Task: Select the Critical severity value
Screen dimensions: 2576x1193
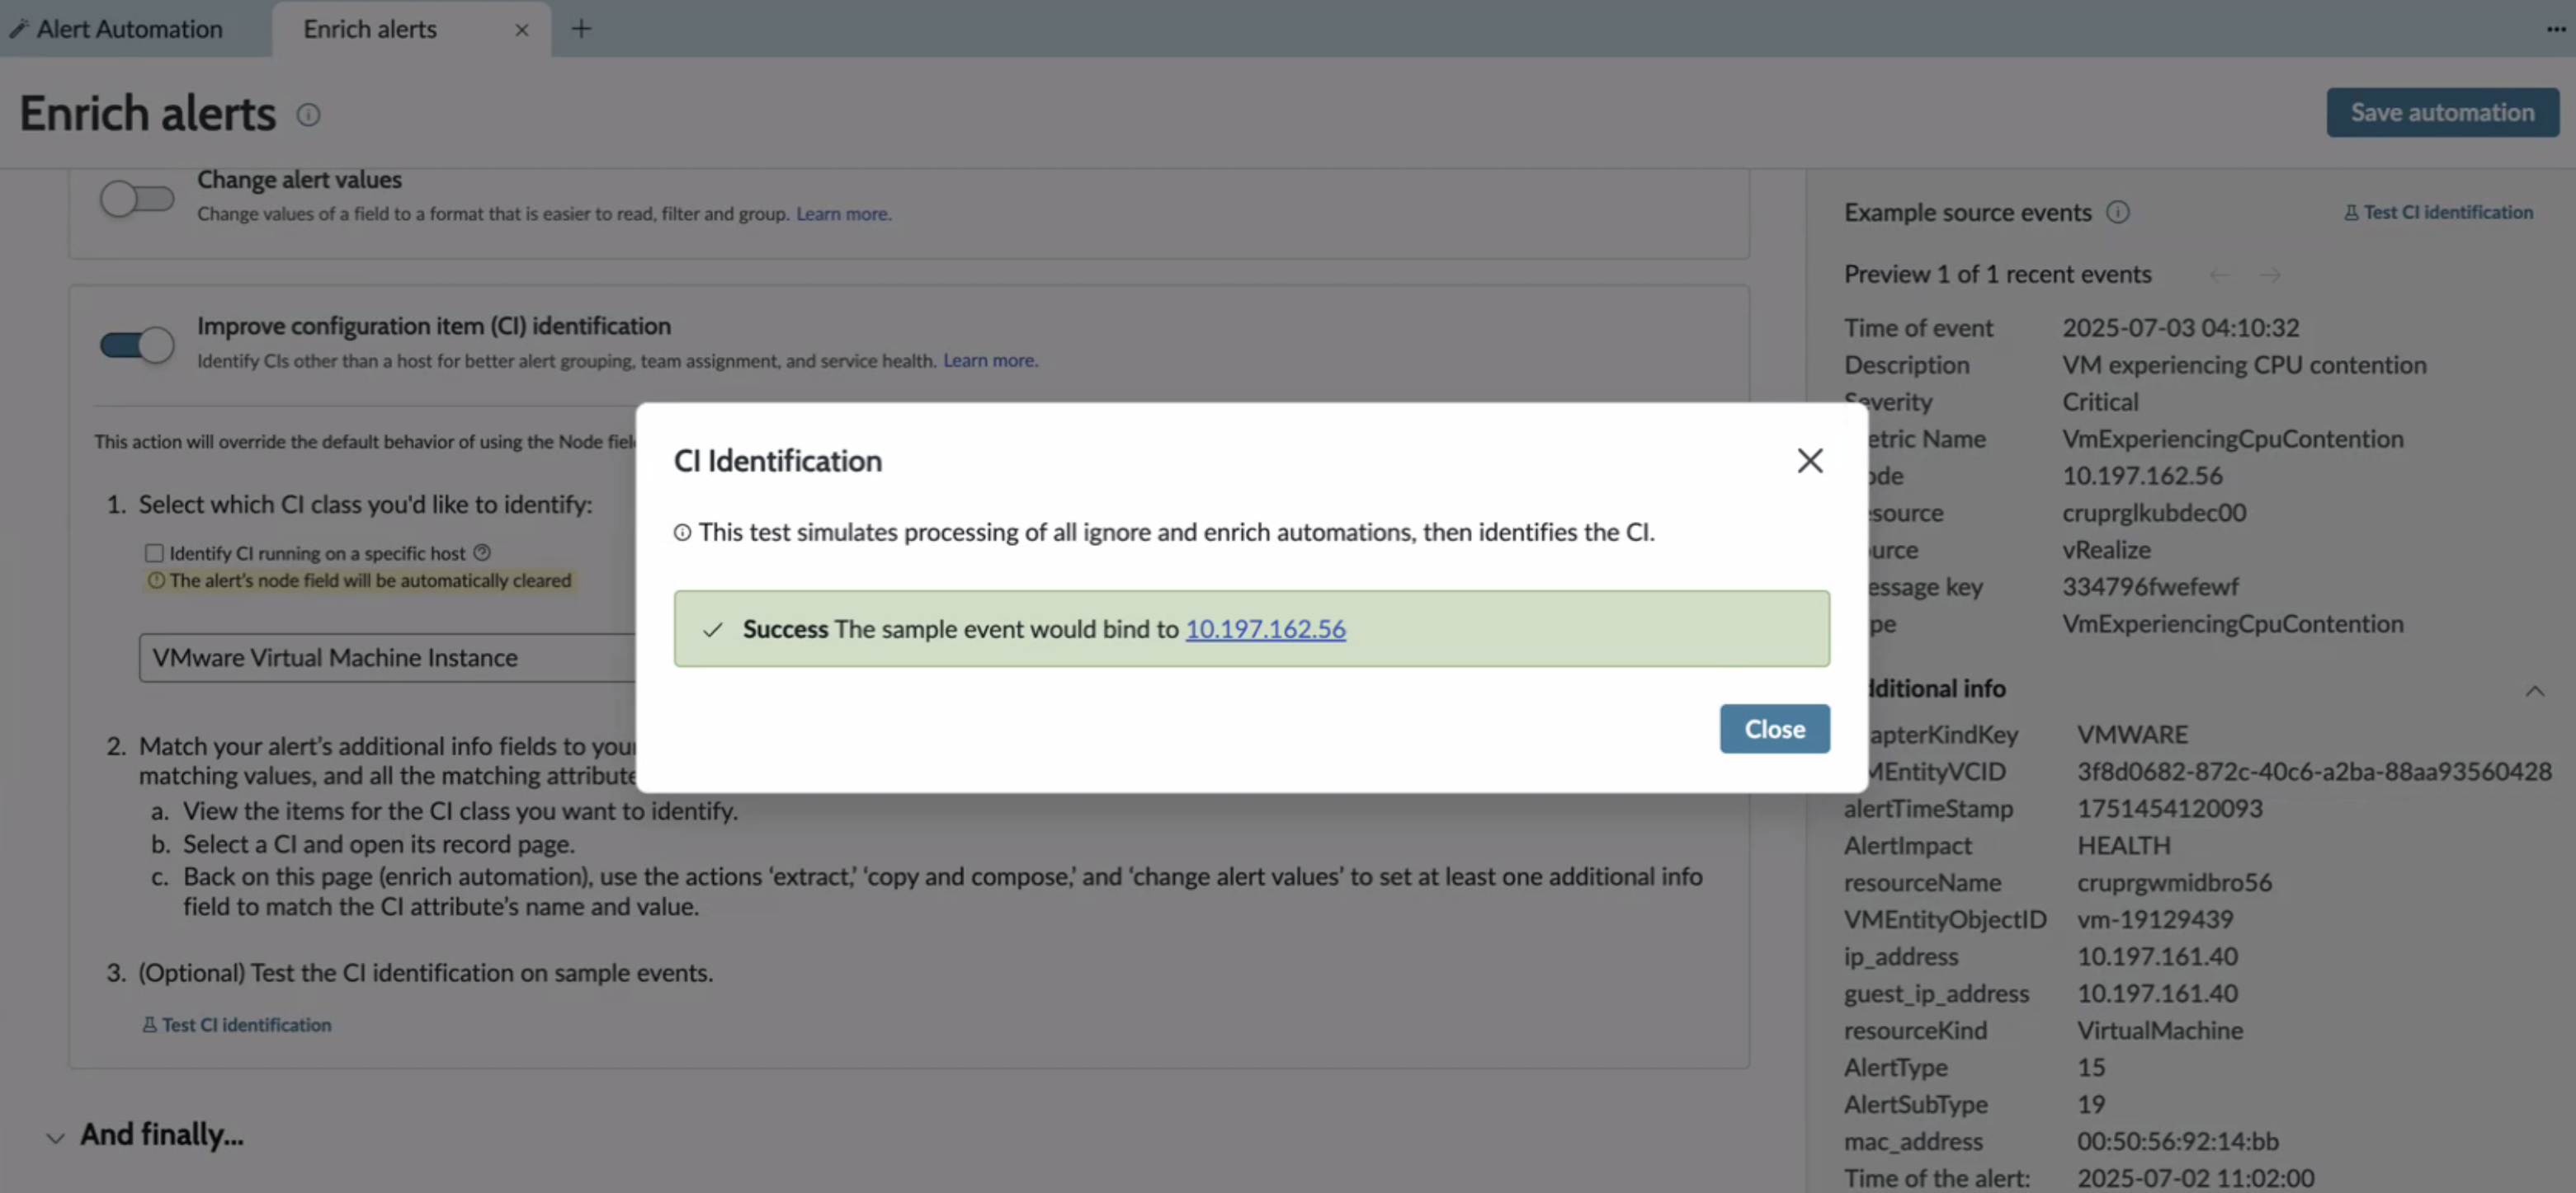Action: coord(2100,402)
